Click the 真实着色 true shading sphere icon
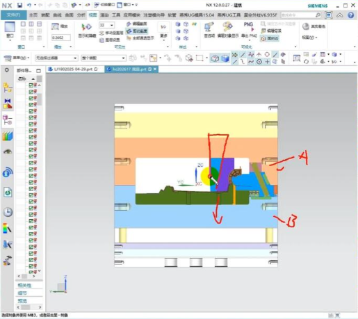The width and height of the screenshot is (358, 319). click(306, 26)
